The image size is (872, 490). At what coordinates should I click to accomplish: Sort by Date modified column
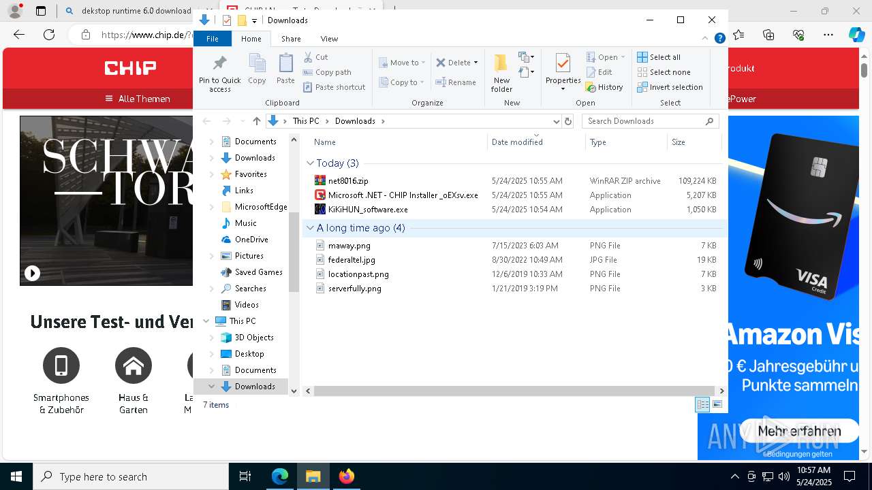point(517,142)
